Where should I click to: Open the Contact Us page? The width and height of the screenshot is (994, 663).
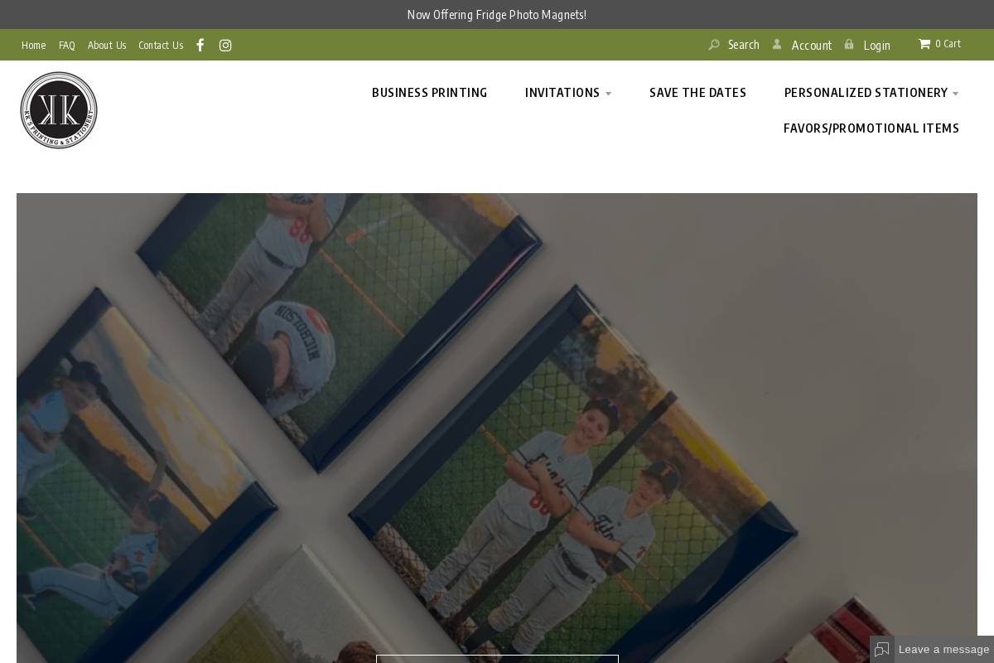click(161, 46)
